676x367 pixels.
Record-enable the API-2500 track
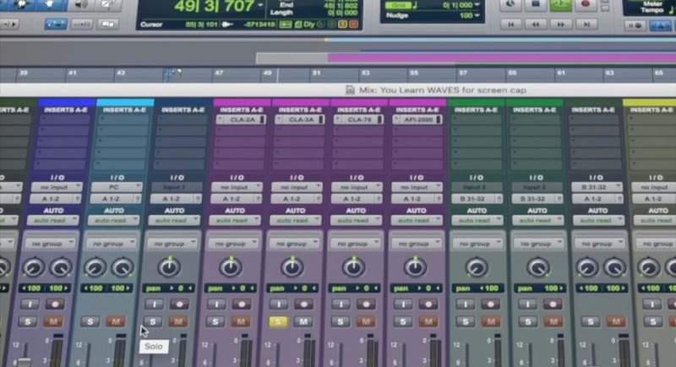tap(428, 305)
